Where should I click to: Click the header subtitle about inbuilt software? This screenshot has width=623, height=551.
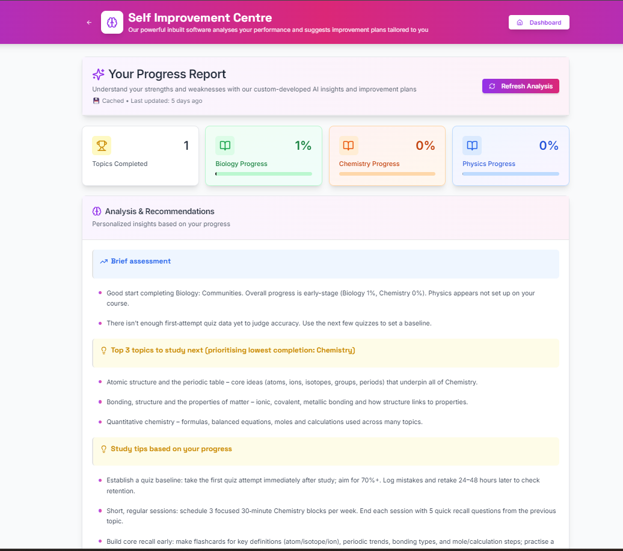(278, 30)
